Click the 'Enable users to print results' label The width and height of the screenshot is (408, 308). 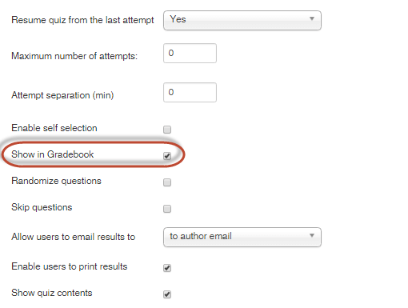[x=70, y=266]
